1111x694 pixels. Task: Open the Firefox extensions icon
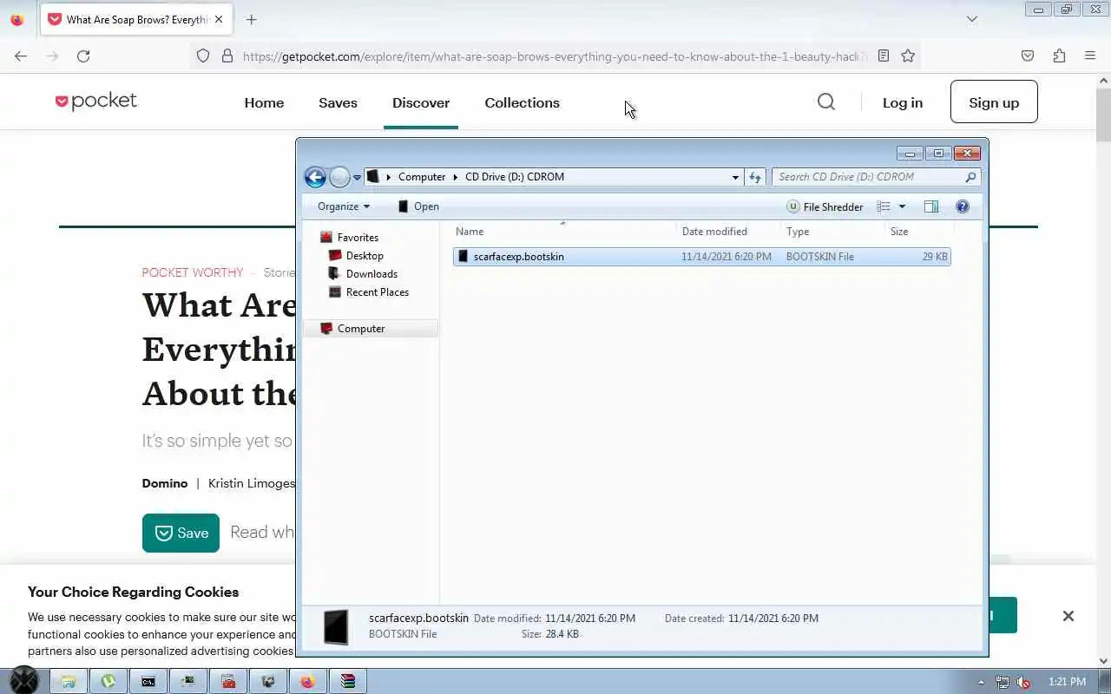(x=1059, y=56)
